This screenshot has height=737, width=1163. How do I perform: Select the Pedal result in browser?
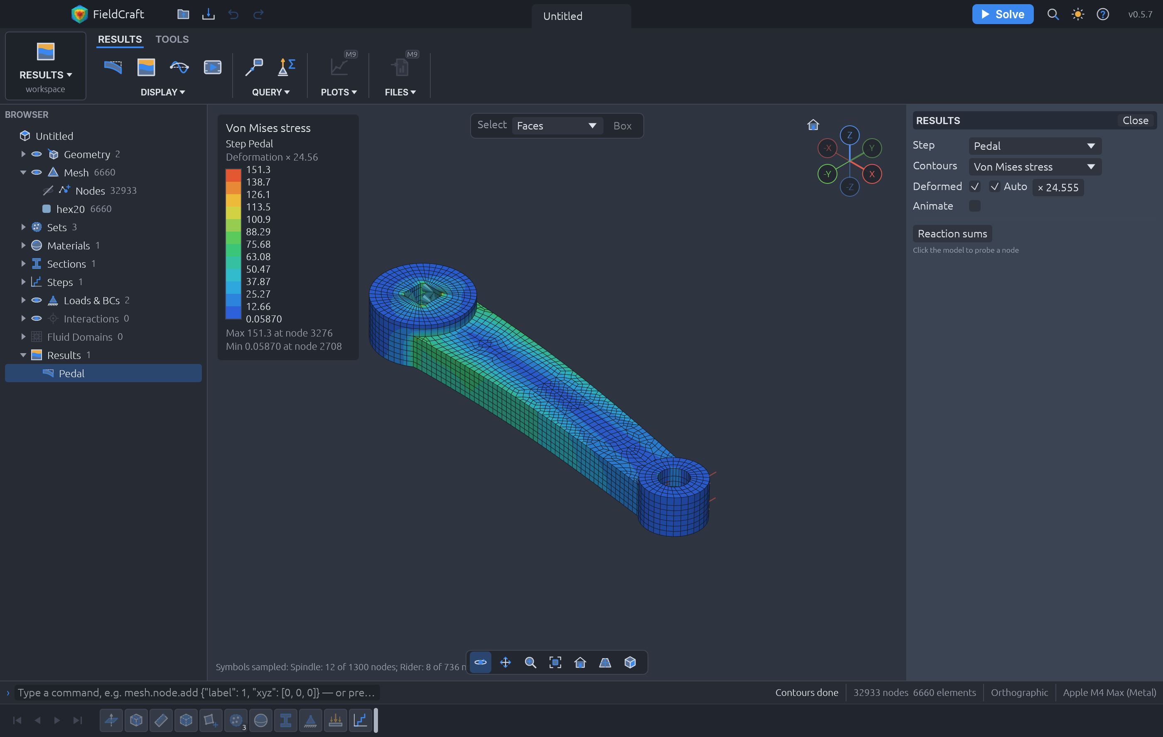click(x=103, y=373)
